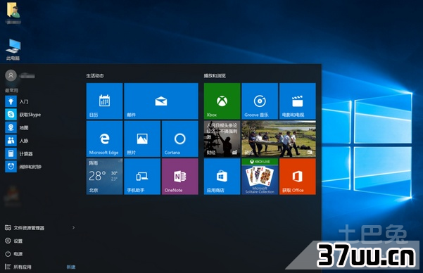This screenshot has height=273, width=423.
Task: Open the 邮件 mail tile
Action: [161, 101]
